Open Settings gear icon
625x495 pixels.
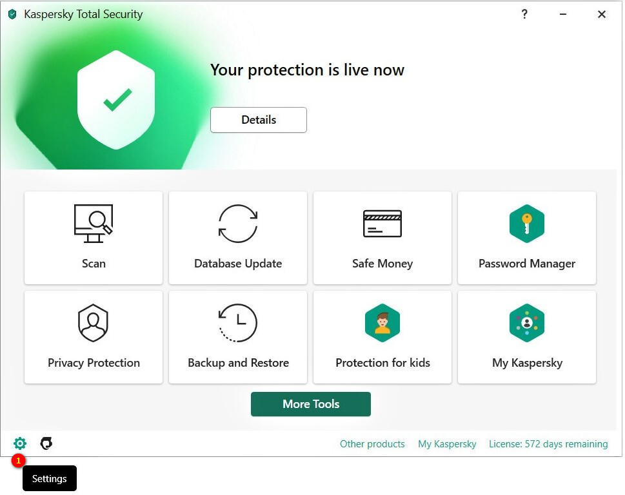(x=20, y=443)
